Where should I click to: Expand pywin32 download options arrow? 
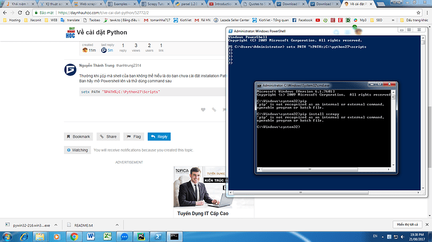pyautogui.click(x=56, y=225)
